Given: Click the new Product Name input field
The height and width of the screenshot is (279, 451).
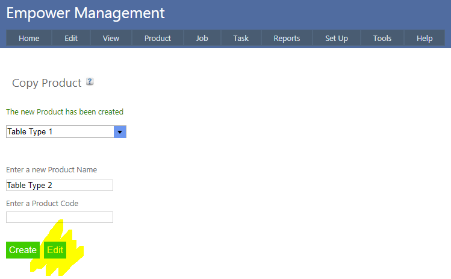Looking at the screenshot, I should 60,186.
